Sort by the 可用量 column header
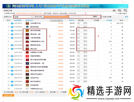134x102 pixels. tap(109, 21)
